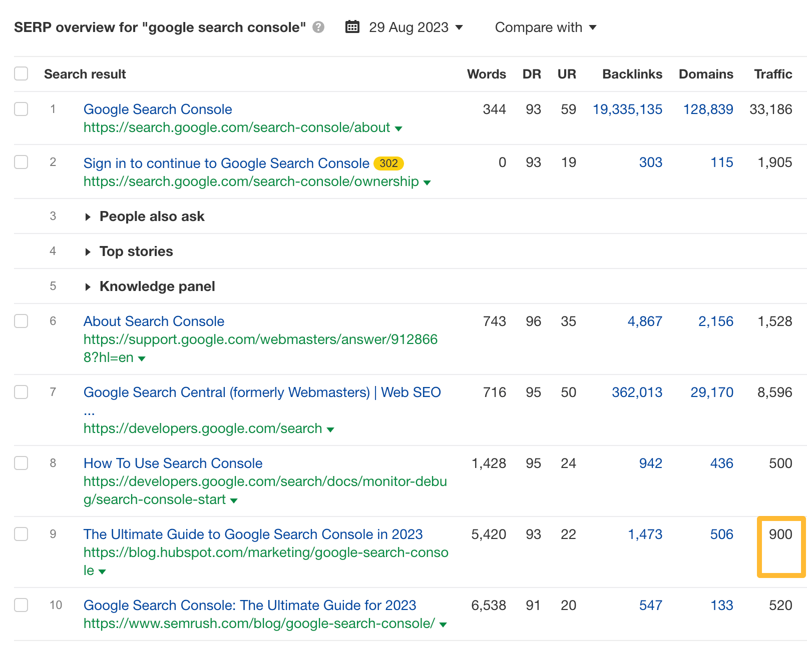Open the 128,839 referring domains report

pyautogui.click(x=708, y=109)
